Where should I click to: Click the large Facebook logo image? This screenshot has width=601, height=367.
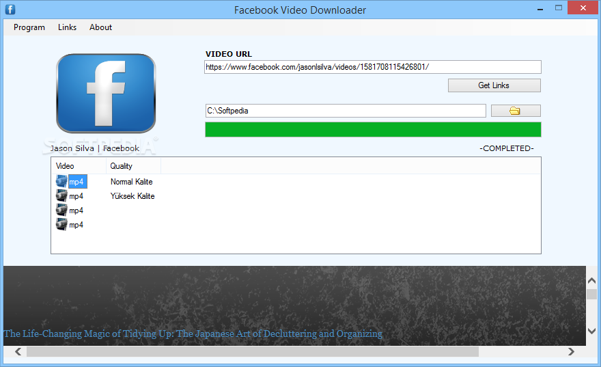(x=106, y=93)
